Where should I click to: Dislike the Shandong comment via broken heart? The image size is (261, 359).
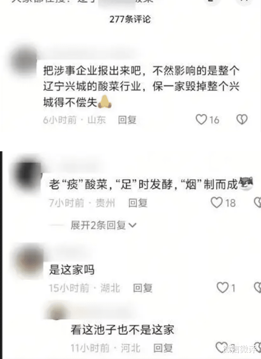point(241,120)
